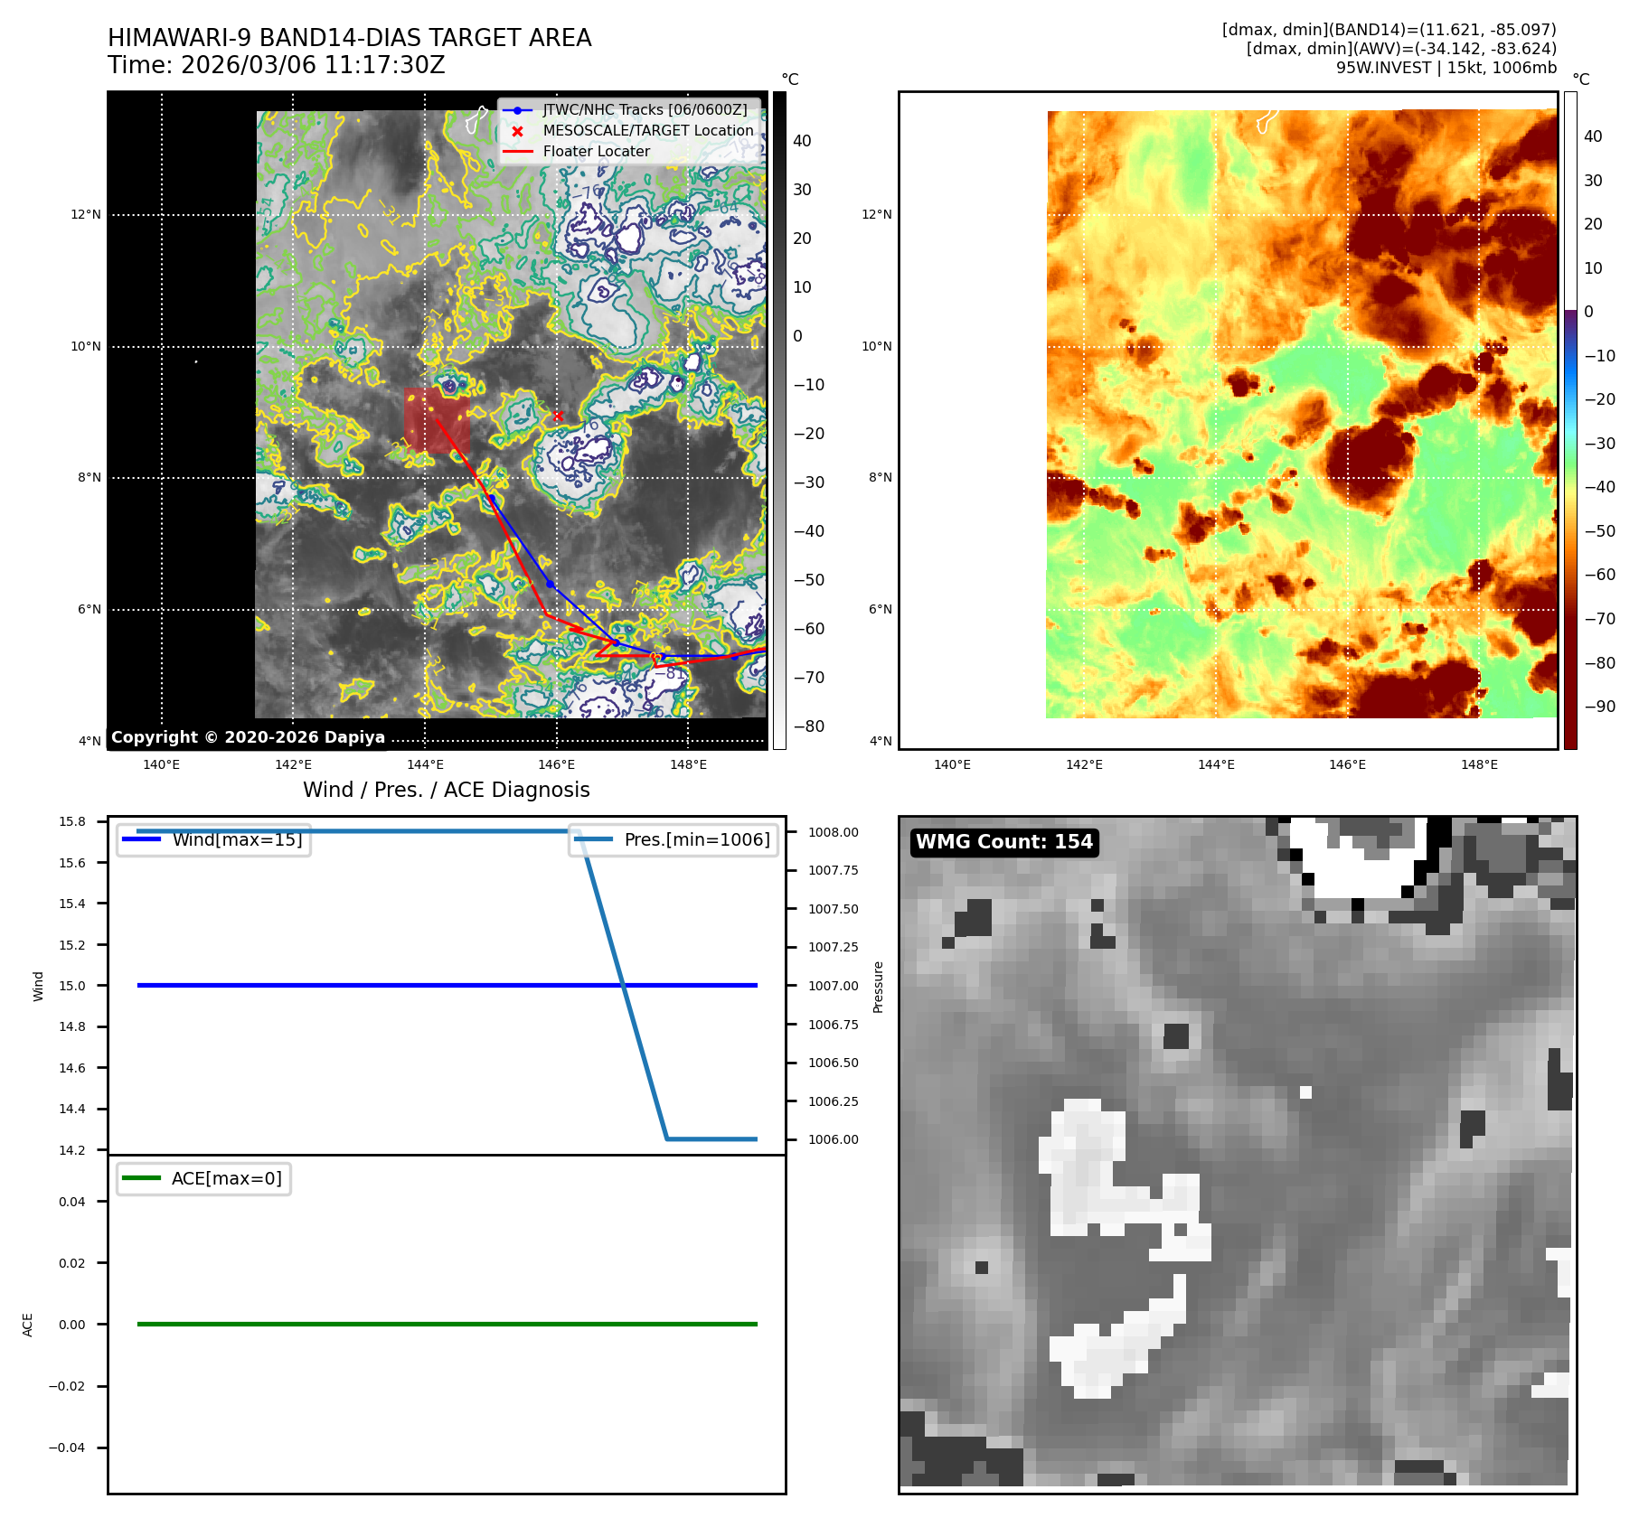Click the flat blue wind line at 15.0
This screenshot has width=1639, height=1527.
(447, 986)
